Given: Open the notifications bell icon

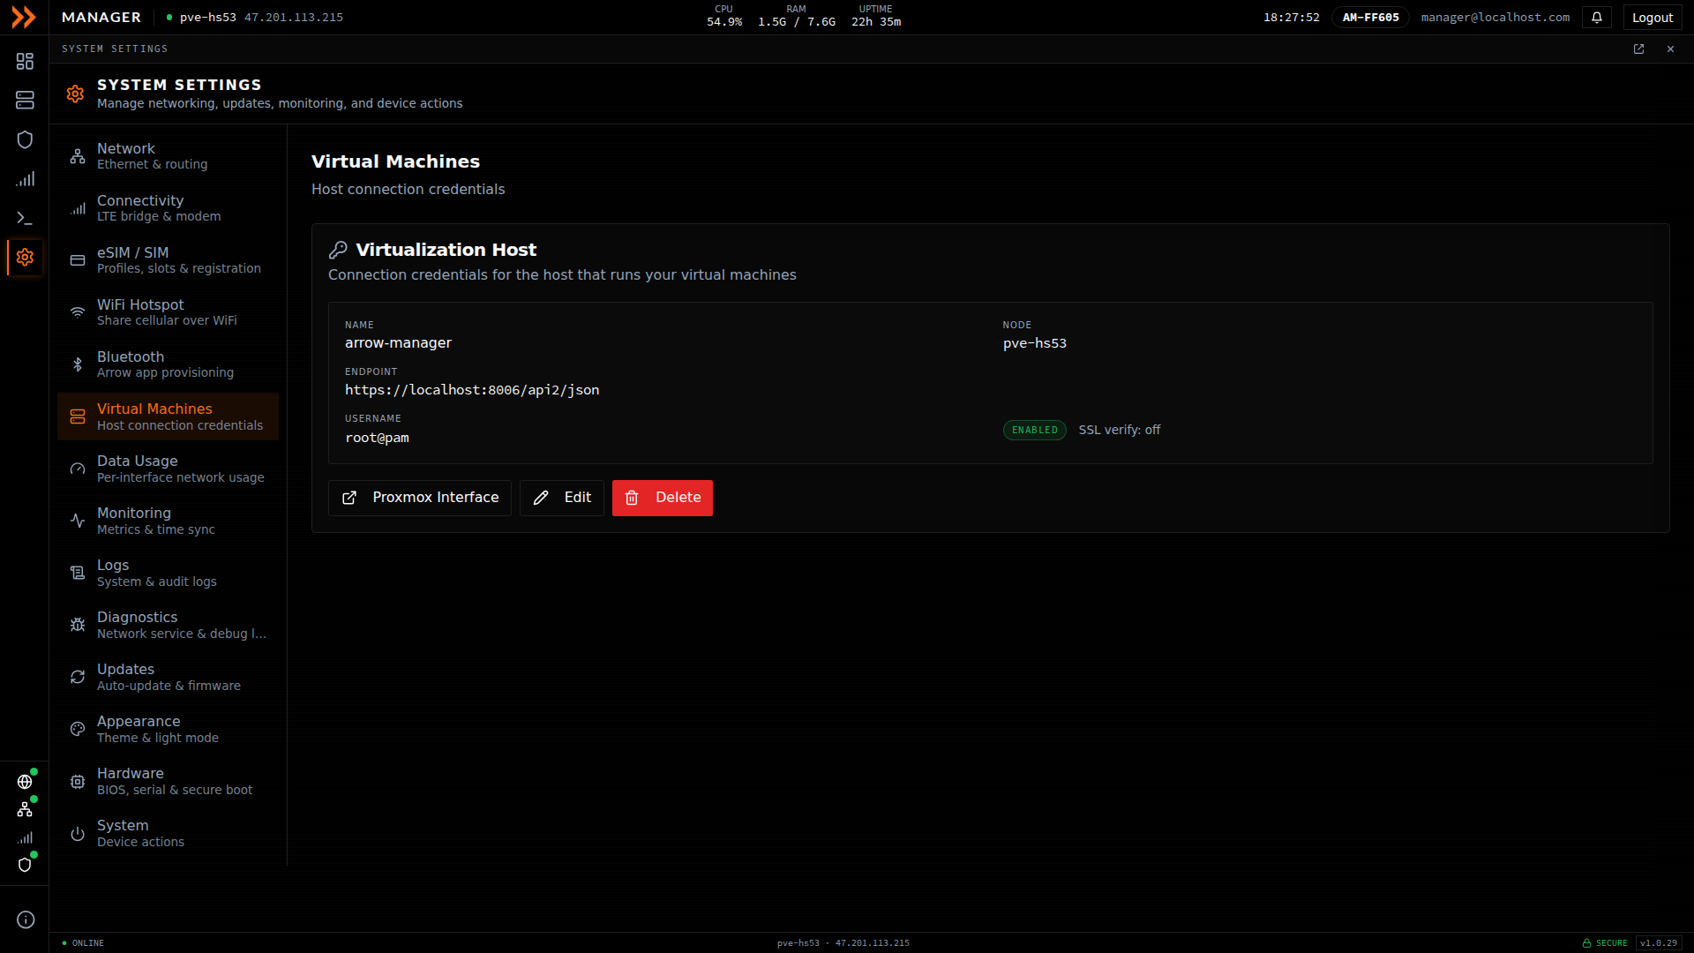Looking at the screenshot, I should (1597, 18).
